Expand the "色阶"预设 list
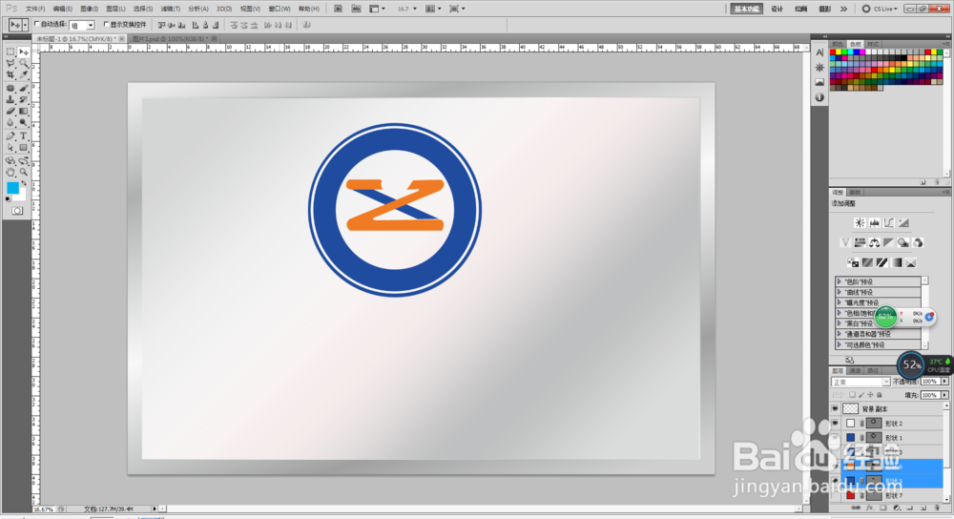Image resolution: width=954 pixels, height=519 pixels. [x=839, y=281]
